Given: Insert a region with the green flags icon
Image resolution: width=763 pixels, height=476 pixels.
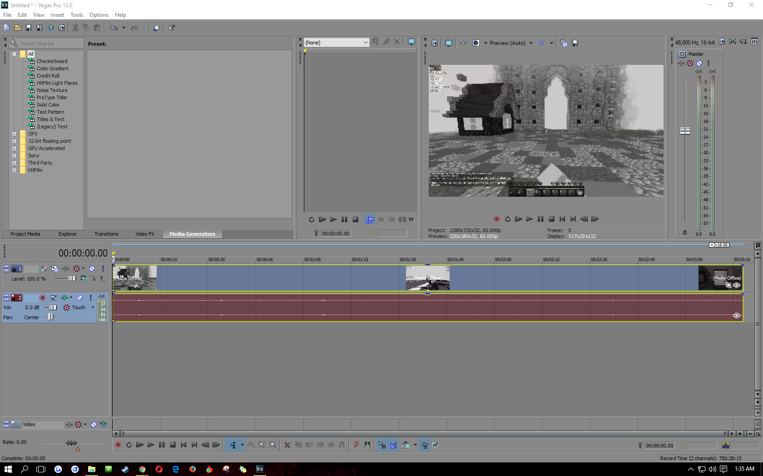Looking at the screenshot, I should (367, 445).
